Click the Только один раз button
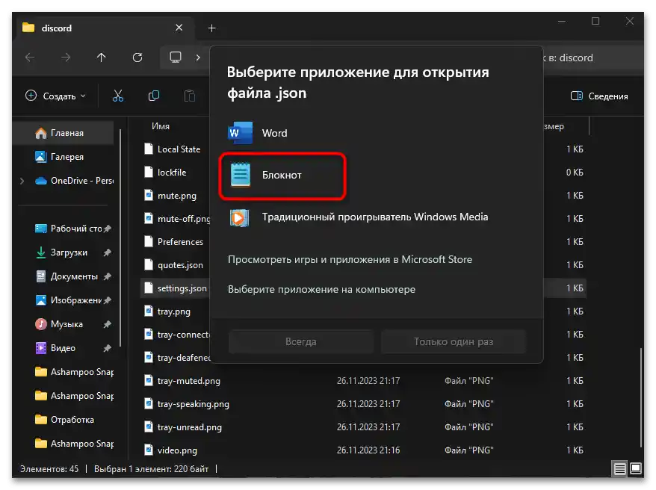The image size is (656, 490). pos(453,341)
